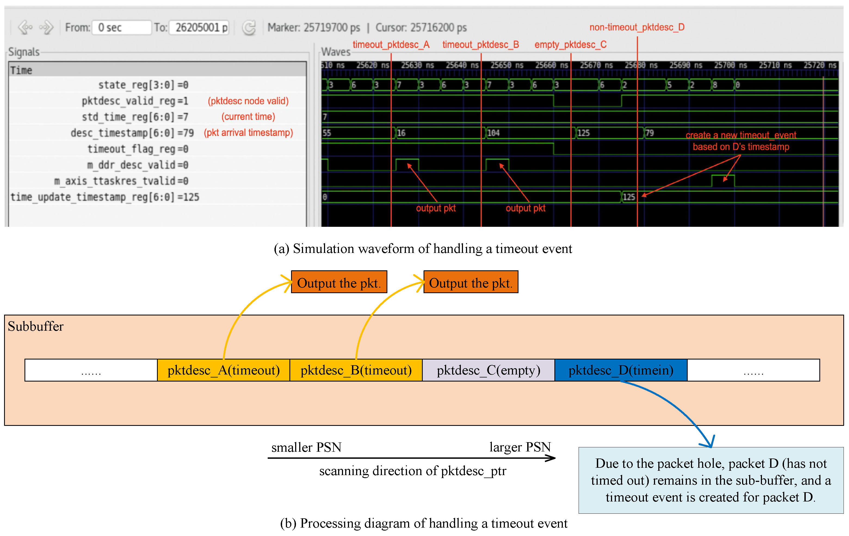
Task: Click the previous edge arrow icon
Action: click(25, 27)
